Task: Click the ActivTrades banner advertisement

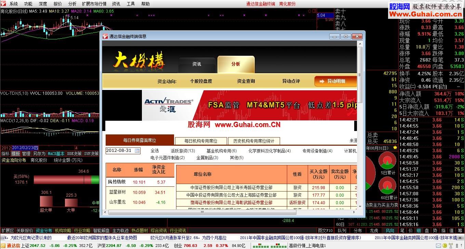Action: click(249, 105)
